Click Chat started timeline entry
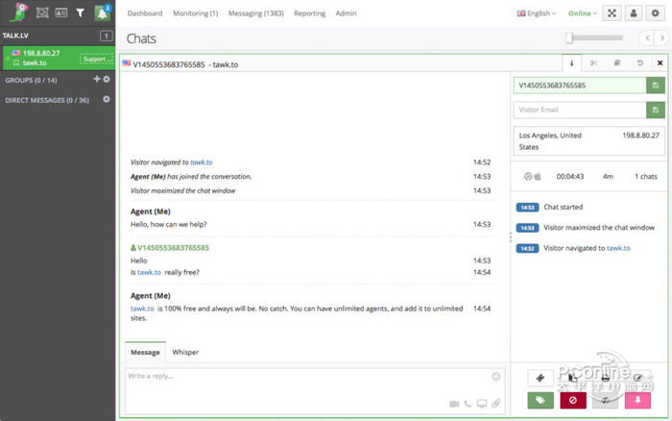This screenshot has height=421, width=672. click(563, 207)
